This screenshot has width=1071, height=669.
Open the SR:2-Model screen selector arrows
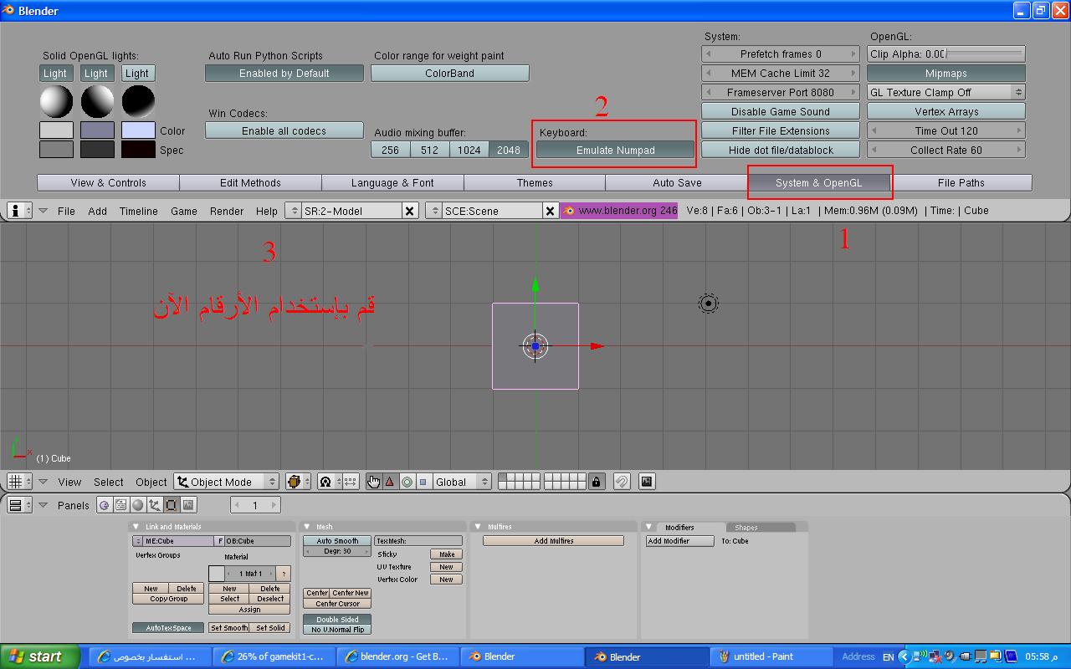294,211
